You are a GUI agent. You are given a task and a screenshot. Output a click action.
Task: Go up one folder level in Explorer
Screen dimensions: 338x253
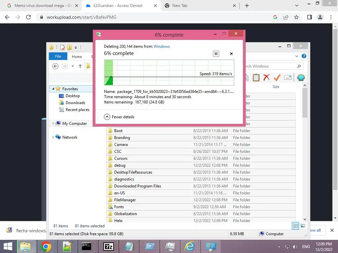click(x=80, y=66)
